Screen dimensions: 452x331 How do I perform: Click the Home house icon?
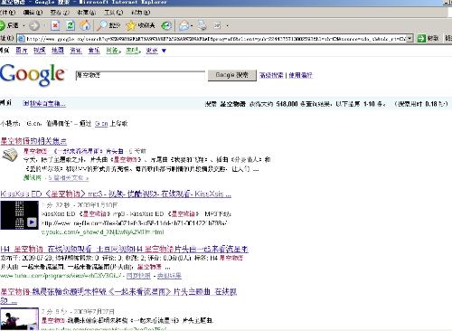coord(85,25)
